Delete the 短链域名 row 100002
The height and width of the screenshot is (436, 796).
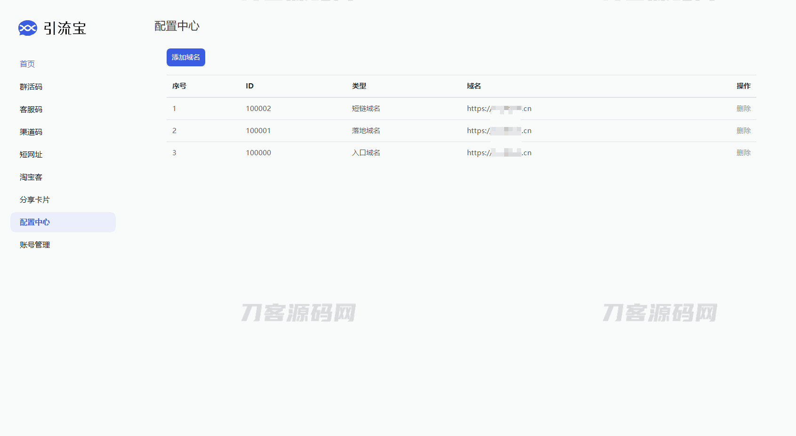click(x=743, y=109)
